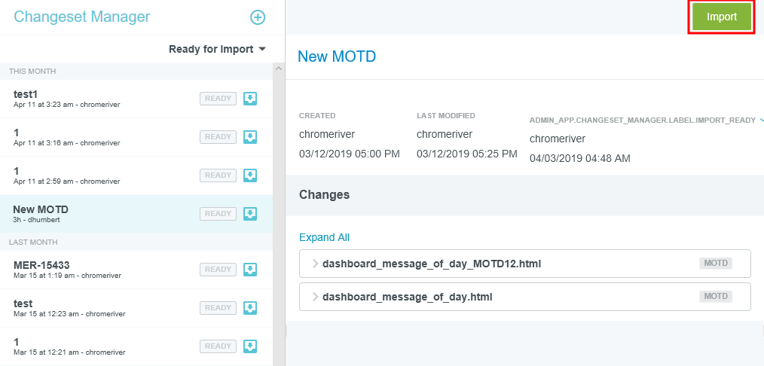Expand dashboard_message_of_day.html change row
Viewport: 764px width, 366px height.
(x=315, y=297)
